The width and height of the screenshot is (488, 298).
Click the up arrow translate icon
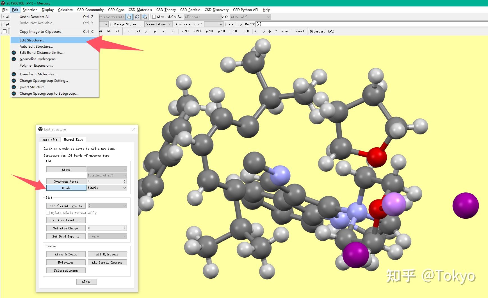pos(276,31)
